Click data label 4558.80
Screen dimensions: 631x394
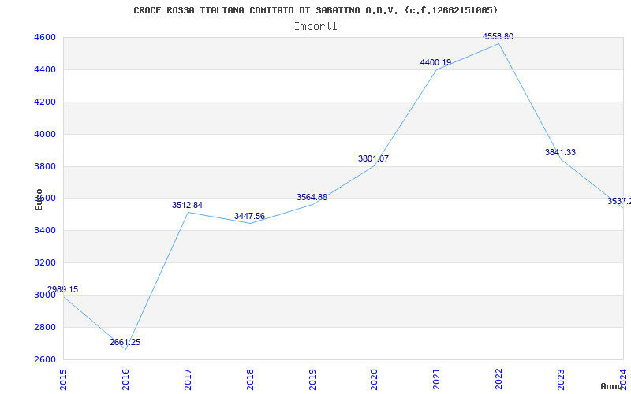[x=498, y=36]
